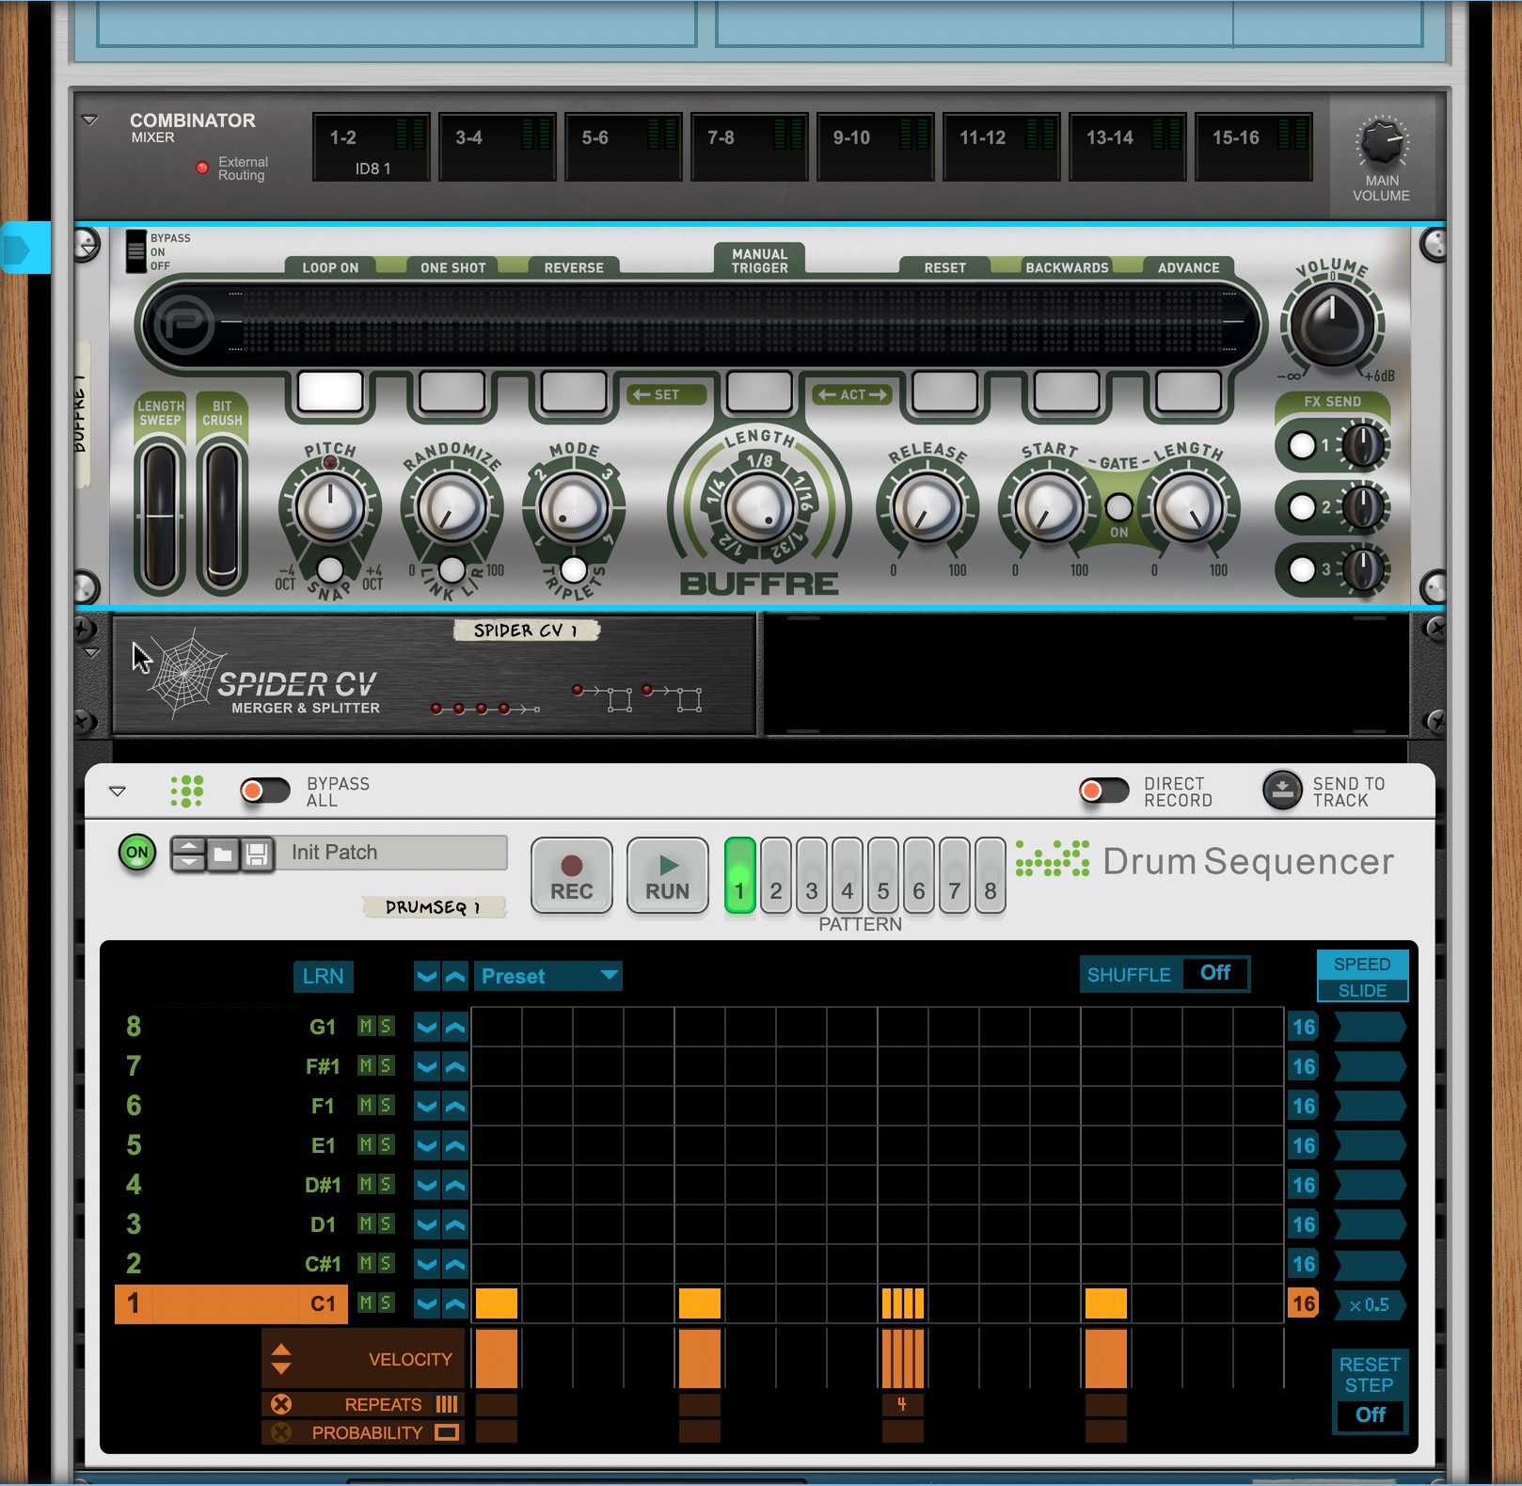Viewport: 1522px width, 1486px height.
Task: Open patch browser folder icon
Action: click(223, 855)
